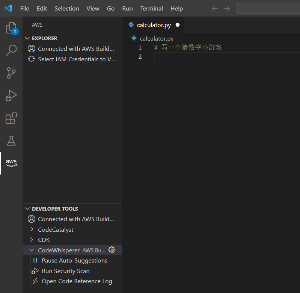This screenshot has width=300, height=293.
Task: Open the Go menu
Action: click(x=111, y=8)
